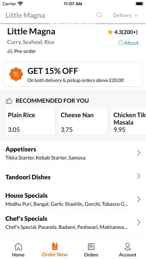The height and width of the screenshot is (259, 146).
Task: Open the GET 15% OFF offer banner
Action: [73, 74]
